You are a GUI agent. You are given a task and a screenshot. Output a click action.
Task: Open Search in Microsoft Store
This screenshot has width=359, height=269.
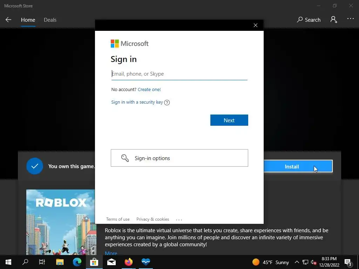309,20
